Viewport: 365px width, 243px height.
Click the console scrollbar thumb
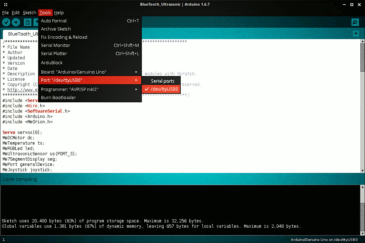[x=363, y=217]
